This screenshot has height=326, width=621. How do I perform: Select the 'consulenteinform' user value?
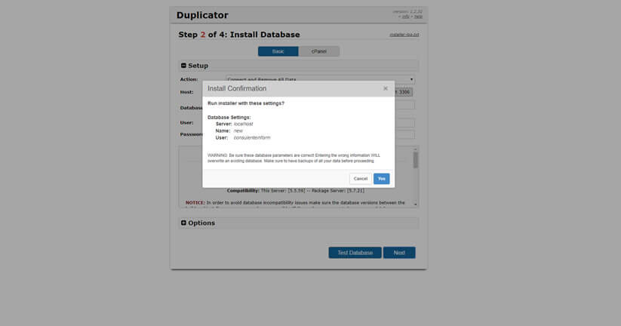[252, 138]
